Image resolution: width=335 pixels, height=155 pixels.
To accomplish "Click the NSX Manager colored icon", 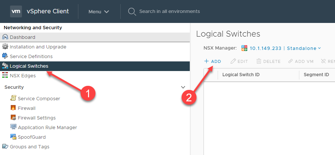I will tap(244, 48).
